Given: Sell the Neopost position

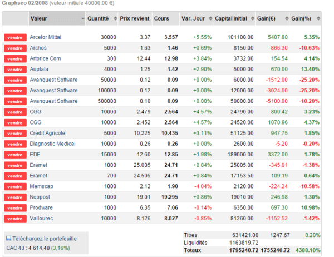Looking at the screenshot, I should click(15, 197).
